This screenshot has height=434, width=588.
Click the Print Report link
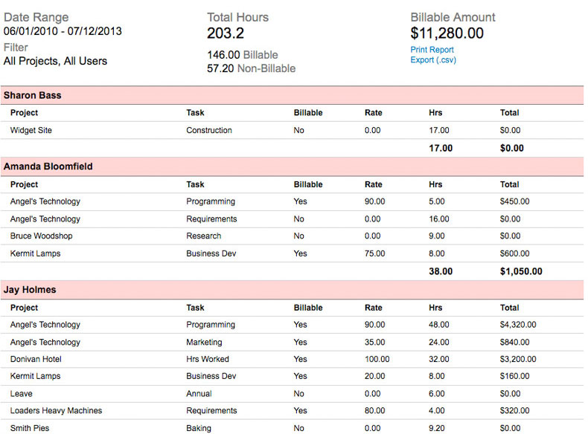432,50
